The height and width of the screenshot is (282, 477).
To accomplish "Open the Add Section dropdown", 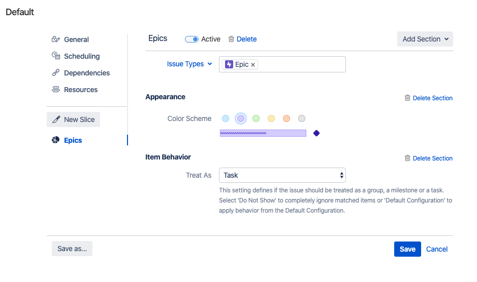I will (425, 39).
